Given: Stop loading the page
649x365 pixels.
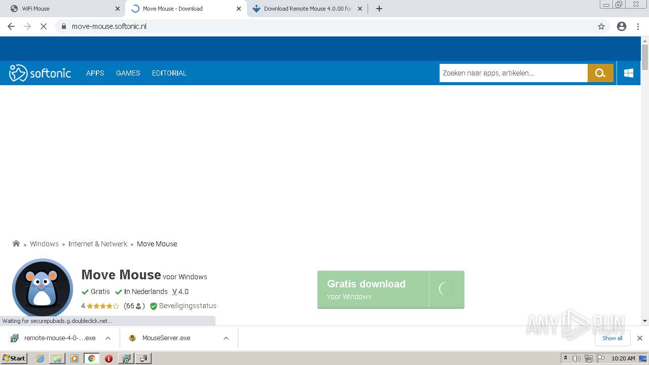Looking at the screenshot, I should point(44,26).
